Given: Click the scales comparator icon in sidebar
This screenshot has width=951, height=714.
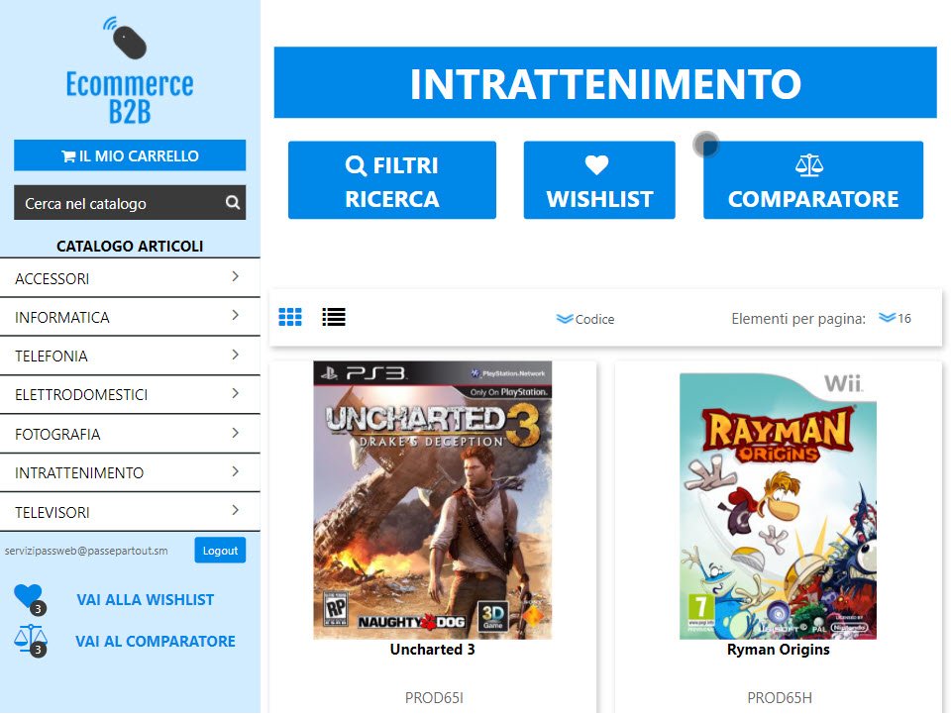Looking at the screenshot, I should tap(30, 639).
